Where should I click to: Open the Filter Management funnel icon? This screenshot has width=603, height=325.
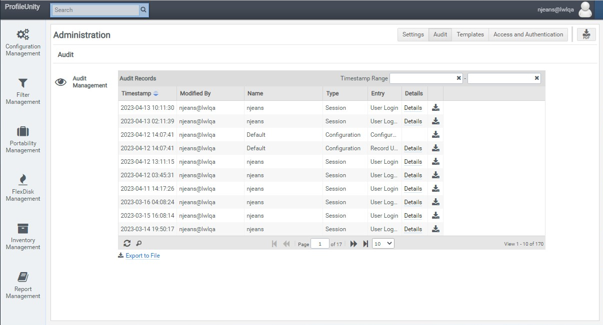click(23, 83)
